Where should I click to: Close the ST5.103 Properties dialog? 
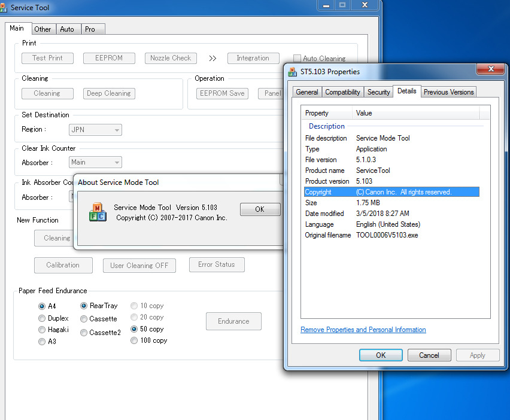point(491,69)
